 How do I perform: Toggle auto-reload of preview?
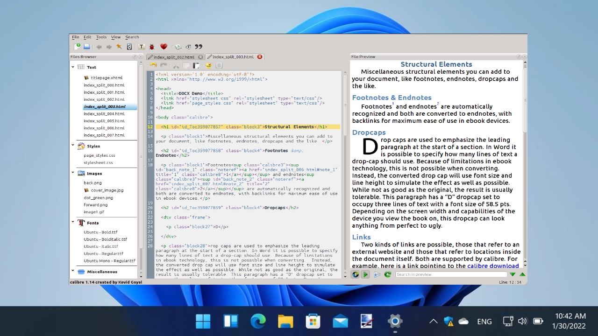tap(356, 274)
